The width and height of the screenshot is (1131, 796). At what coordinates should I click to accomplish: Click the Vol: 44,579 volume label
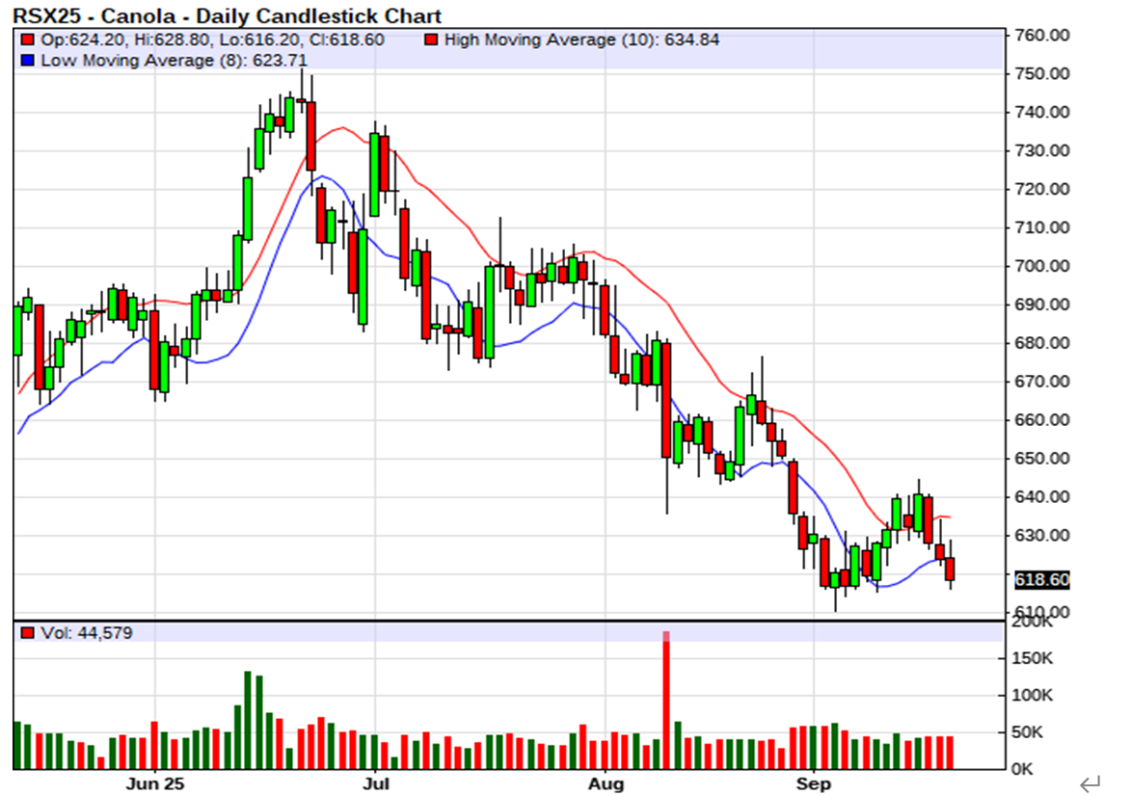[86, 633]
